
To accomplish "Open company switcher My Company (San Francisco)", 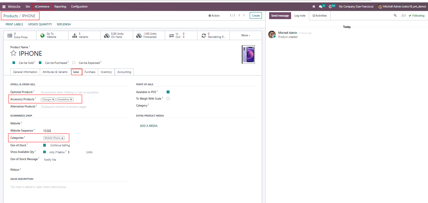I will click(x=356, y=7).
